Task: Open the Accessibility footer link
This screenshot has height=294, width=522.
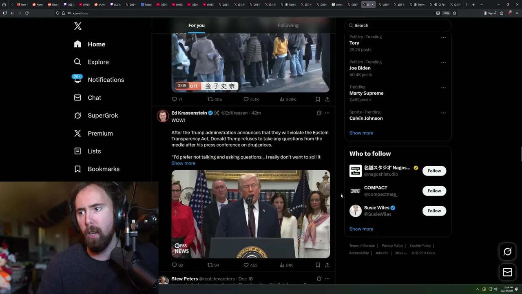Action: click(x=359, y=253)
